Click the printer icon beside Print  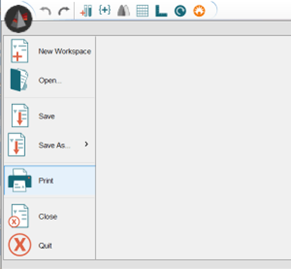pyautogui.click(x=20, y=180)
